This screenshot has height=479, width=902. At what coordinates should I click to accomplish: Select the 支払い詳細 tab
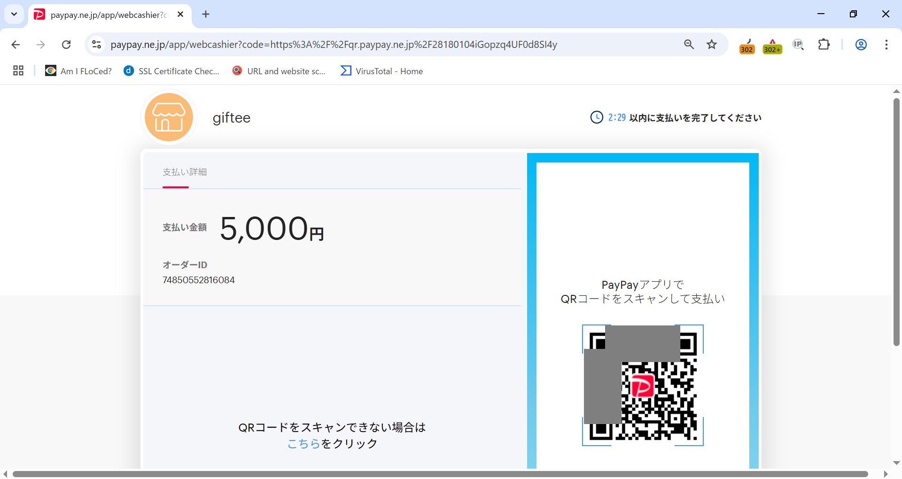point(185,172)
